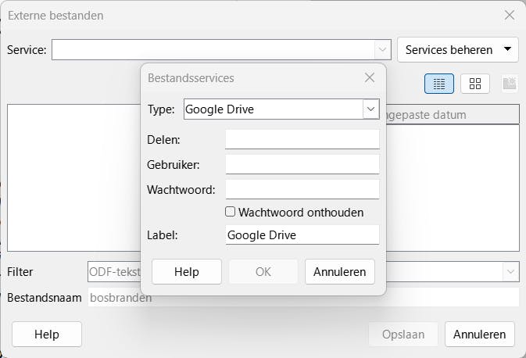Sort by the Aangepaste datum column header

[x=452, y=115]
